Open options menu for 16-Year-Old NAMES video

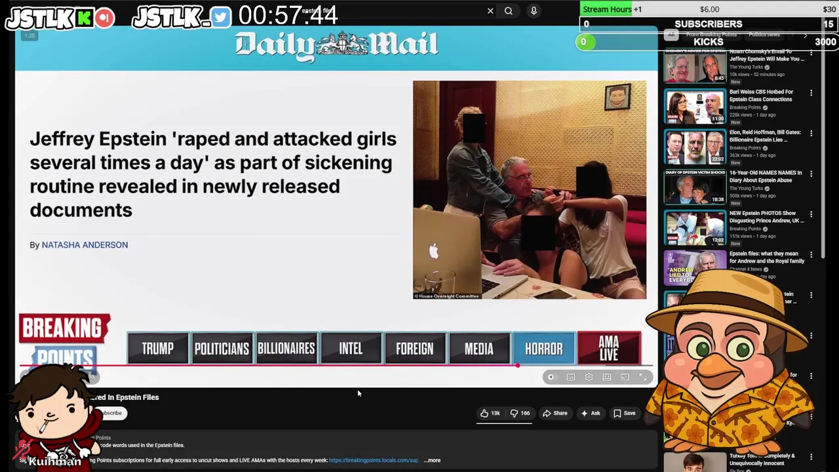pos(811,174)
